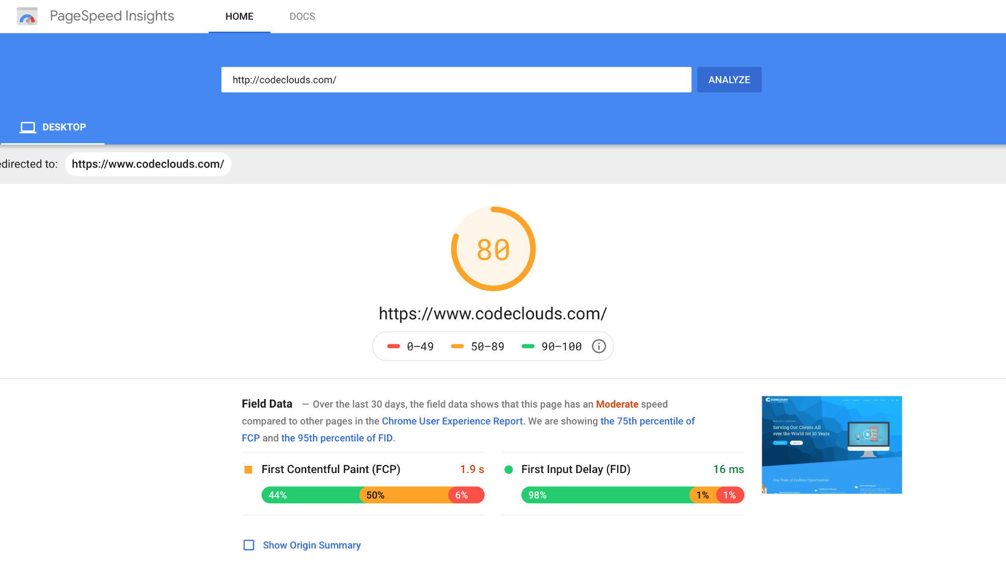Click the info icon next to score legend
Image resolution: width=1006 pixels, height=574 pixels.
click(599, 346)
